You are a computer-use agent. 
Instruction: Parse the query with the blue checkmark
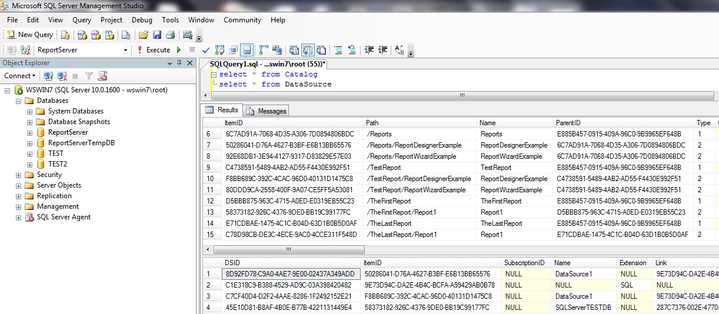point(206,50)
